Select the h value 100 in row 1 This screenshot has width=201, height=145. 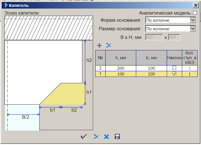[x=121, y=74]
